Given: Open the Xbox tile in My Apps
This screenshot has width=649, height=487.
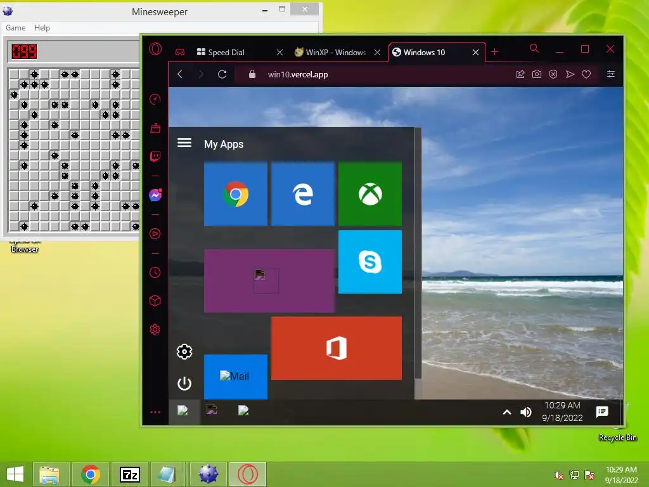Looking at the screenshot, I should coord(370,194).
